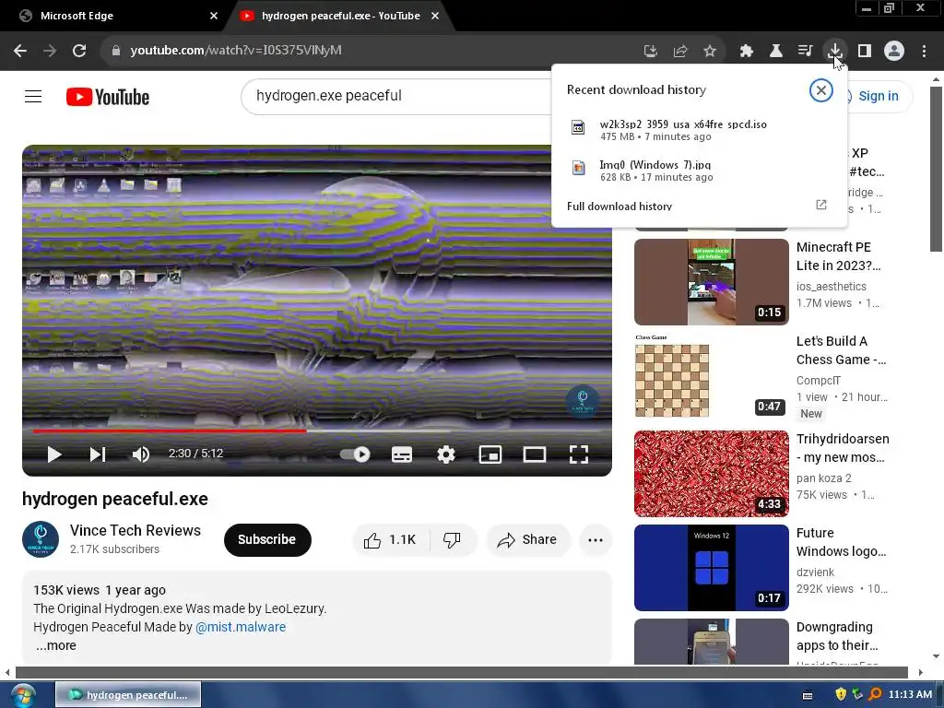The image size is (944, 708).
Task: Open the magnifier tray icon
Action: coord(875,695)
